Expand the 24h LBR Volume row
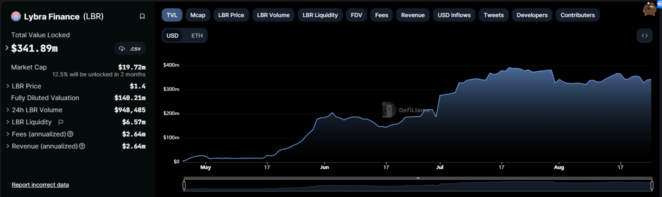 pos(8,110)
